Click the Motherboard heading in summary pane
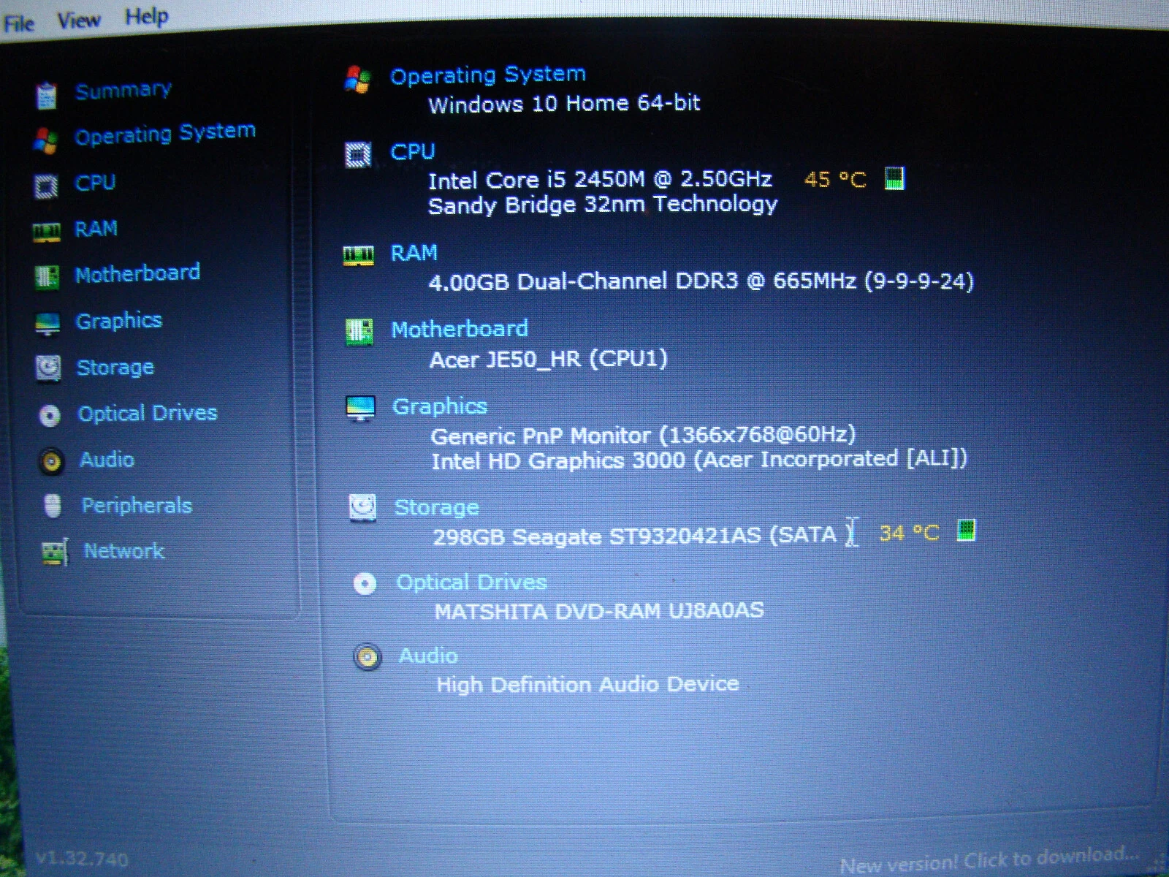 (x=460, y=329)
